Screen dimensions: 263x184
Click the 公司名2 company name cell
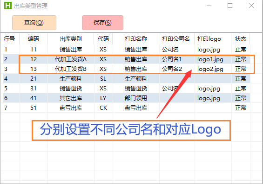coord(177,69)
